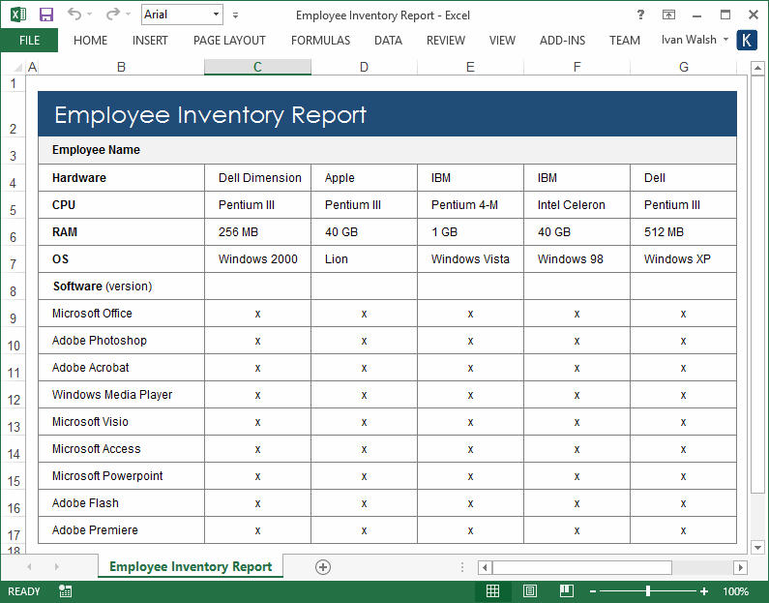Click the vertical scrollbar down arrow
This screenshot has width=769, height=603.
tap(757, 548)
